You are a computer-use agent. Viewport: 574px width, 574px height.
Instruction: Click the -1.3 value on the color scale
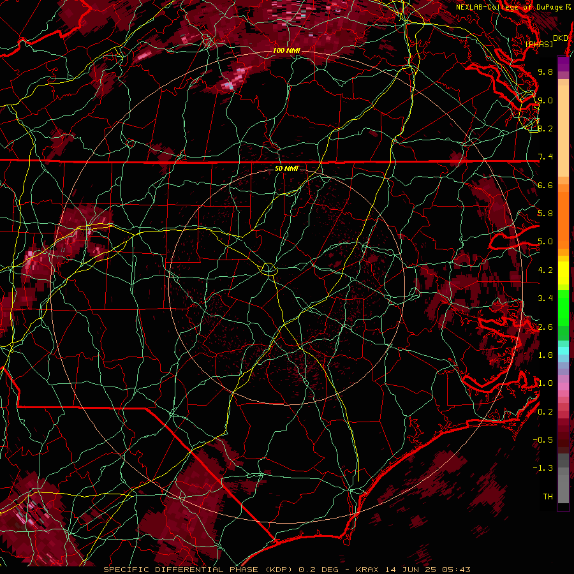543,468
